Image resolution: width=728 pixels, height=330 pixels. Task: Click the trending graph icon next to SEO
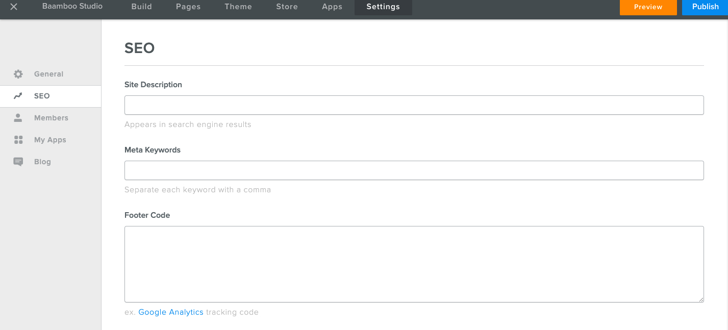click(x=18, y=95)
